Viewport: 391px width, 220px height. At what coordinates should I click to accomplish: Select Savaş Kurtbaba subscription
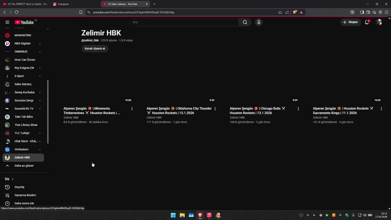click(23, 92)
